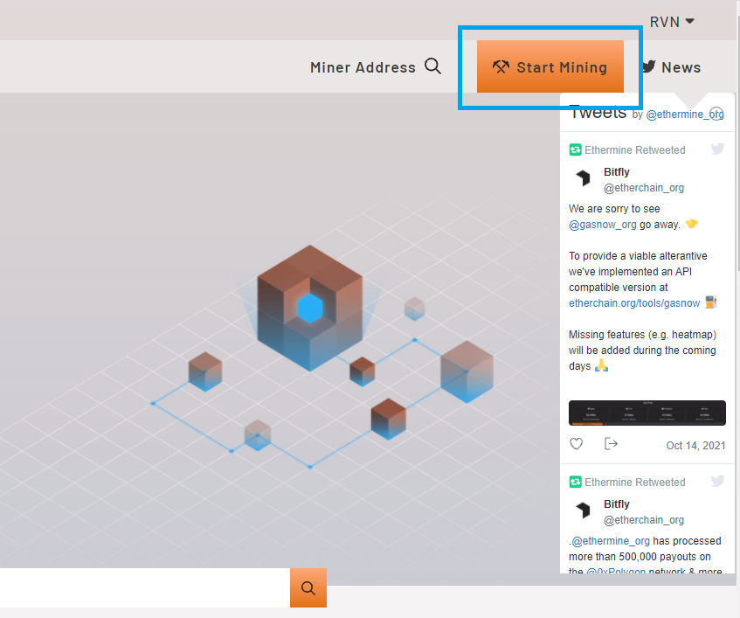Click the Miner Address label
The width and height of the screenshot is (740, 618).
[363, 67]
